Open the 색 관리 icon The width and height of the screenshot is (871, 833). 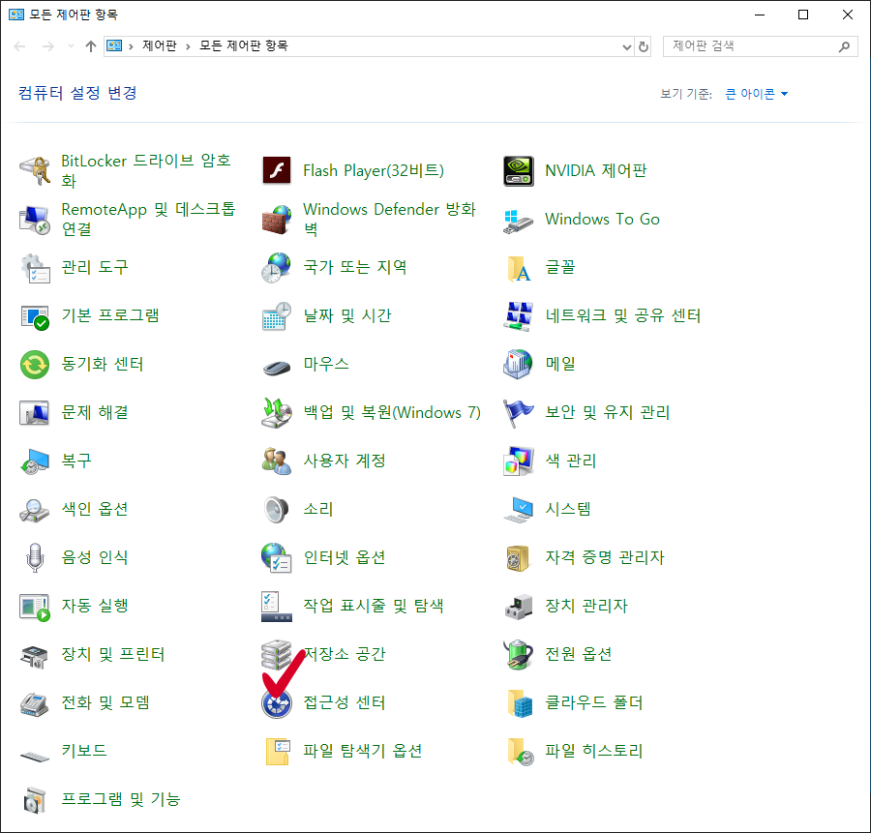519,461
